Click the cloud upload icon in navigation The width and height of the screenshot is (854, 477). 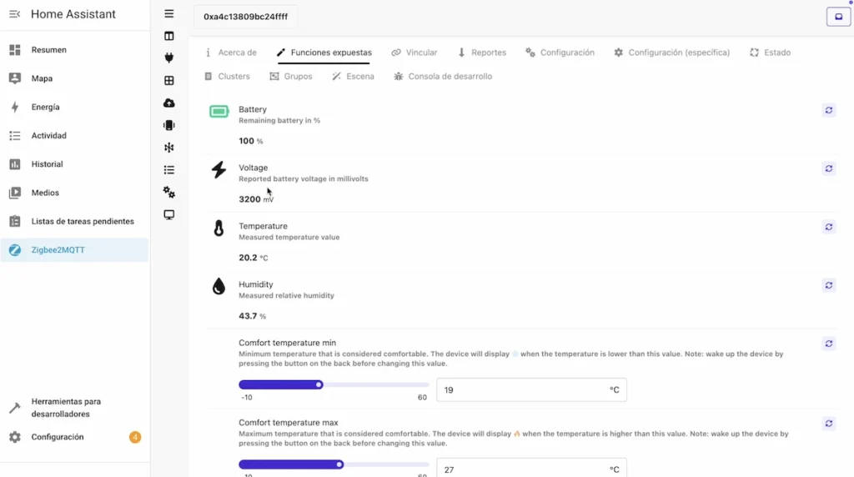[169, 103]
